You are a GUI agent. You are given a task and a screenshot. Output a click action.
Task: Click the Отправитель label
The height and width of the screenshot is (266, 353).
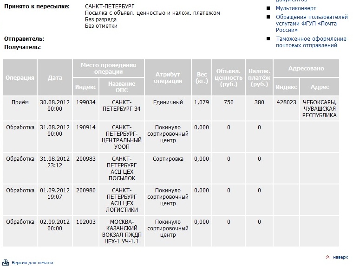24,38
